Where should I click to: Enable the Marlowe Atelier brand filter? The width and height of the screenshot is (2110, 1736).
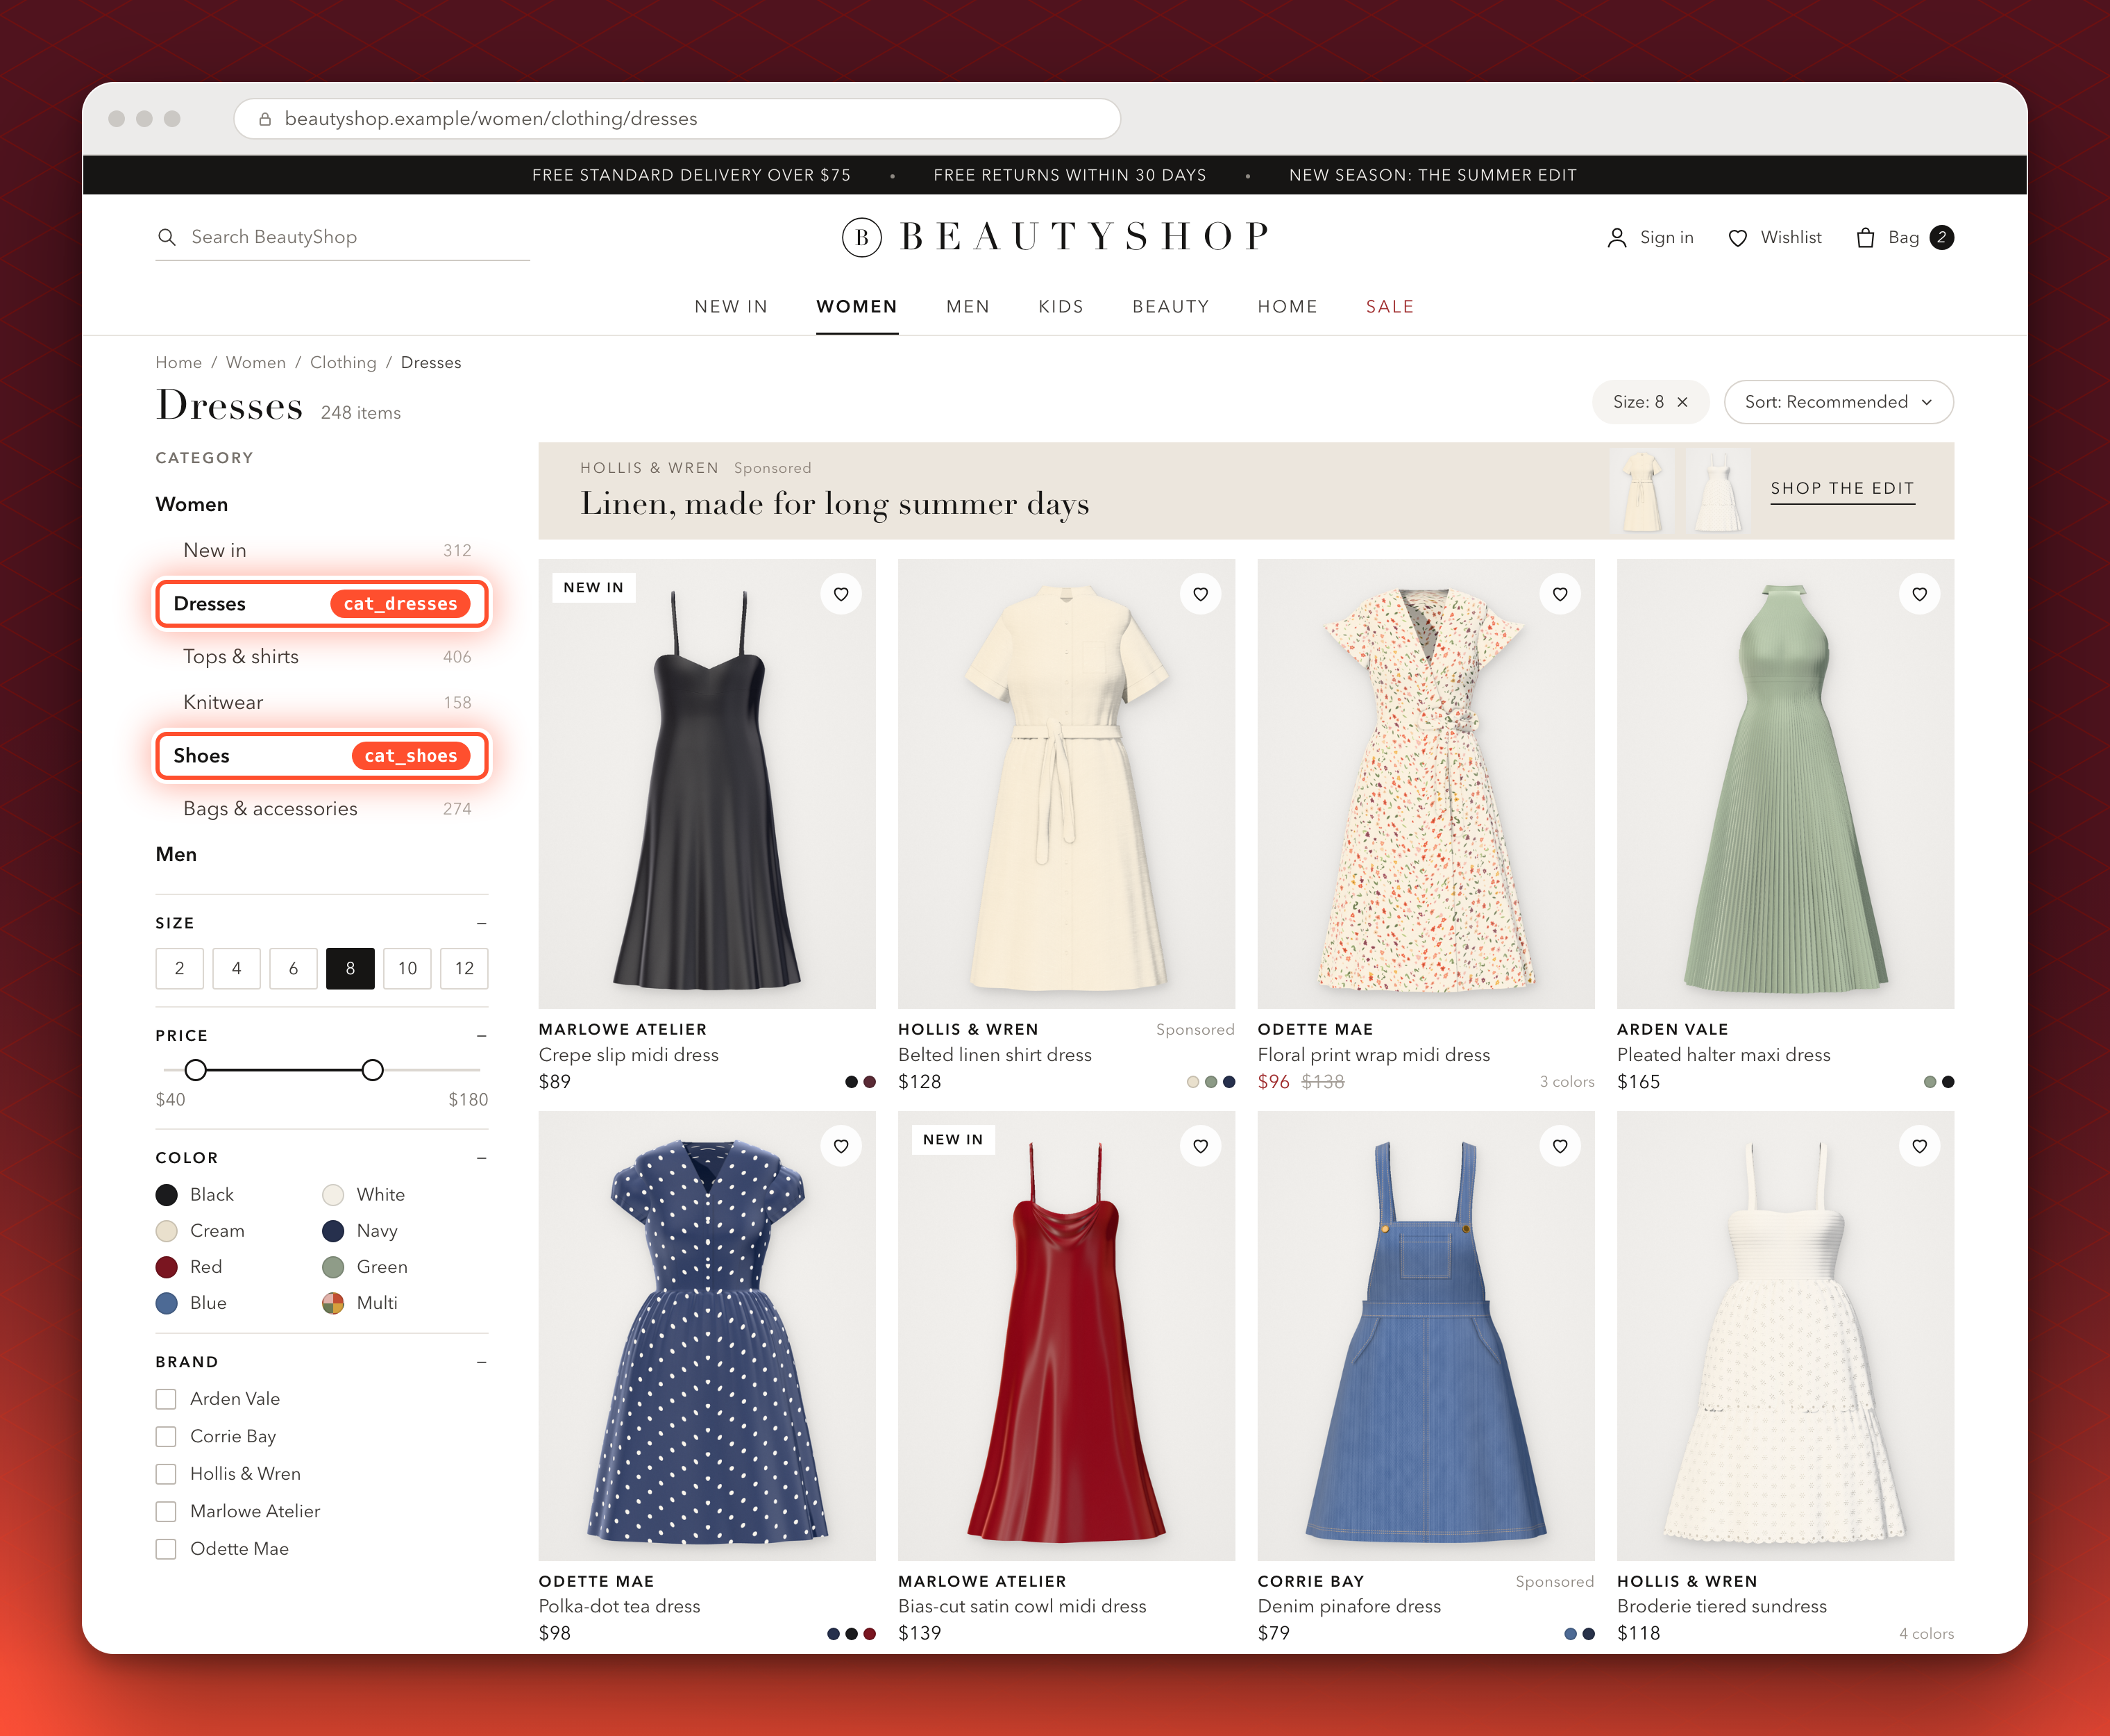(166, 1511)
